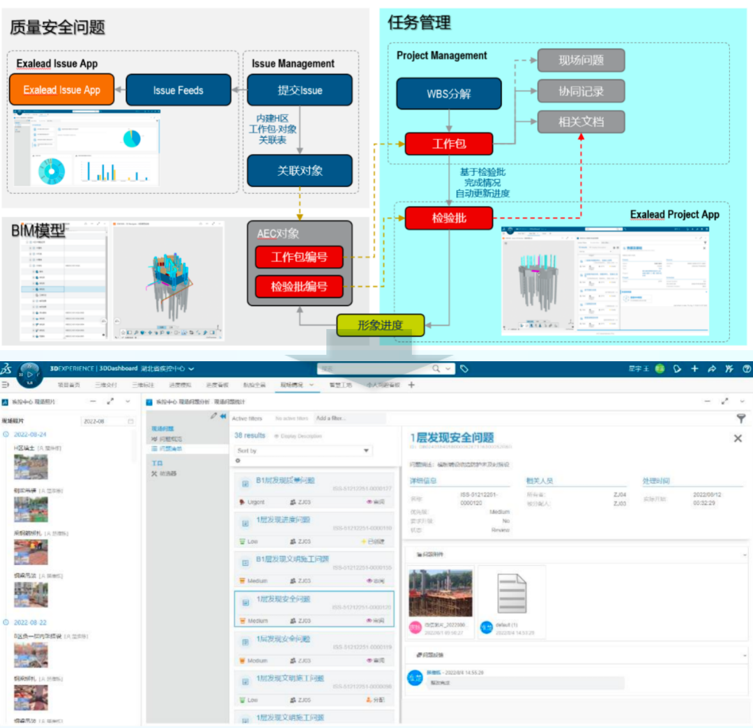Collapse the 问题附件 attachments section
Viewport: 753px width, 728px height.
(745, 554)
